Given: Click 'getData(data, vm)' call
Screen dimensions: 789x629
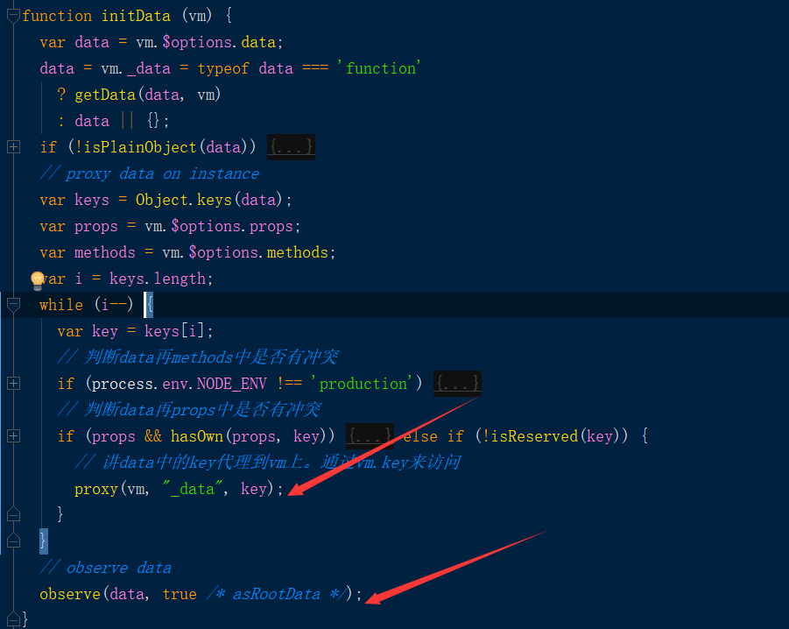Looking at the screenshot, I should pyautogui.click(x=147, y=95).
